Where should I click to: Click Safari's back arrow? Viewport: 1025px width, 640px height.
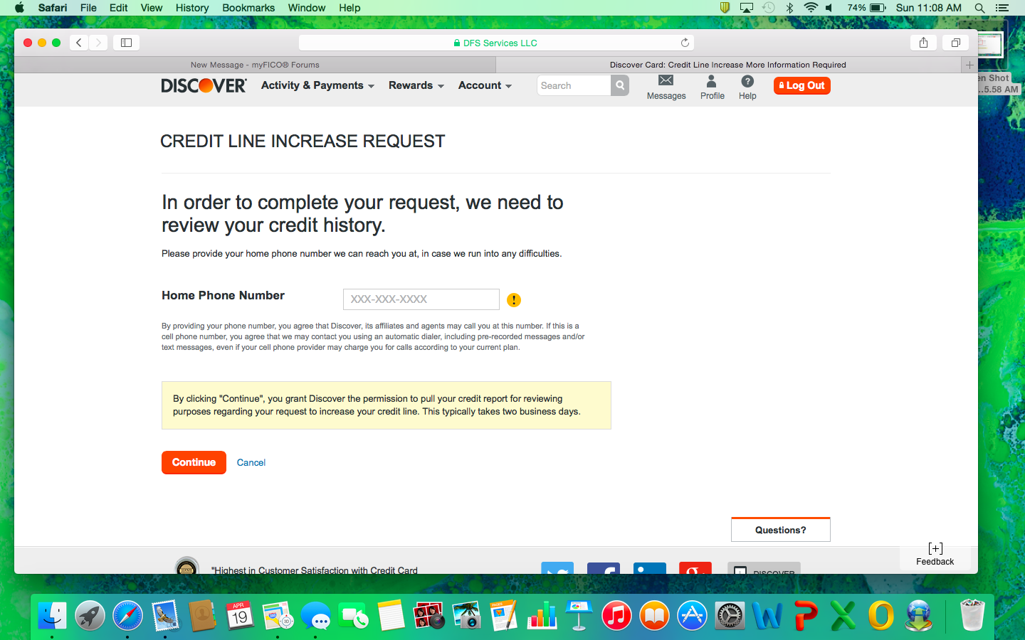[79, 43]
